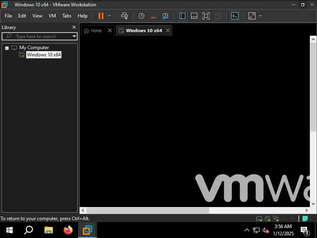Open the View menu
Image resolution: width=317 pixels, height=238 pixels.
tap(37, 16)
